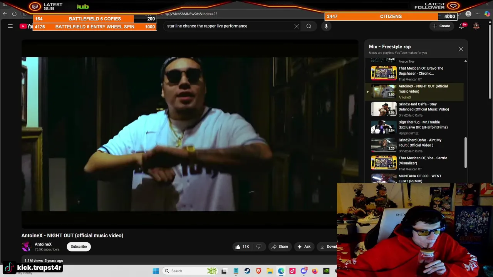Open Task View on the taskbar
The width and height of the screenshot is (493, 277).
(224, 271)
